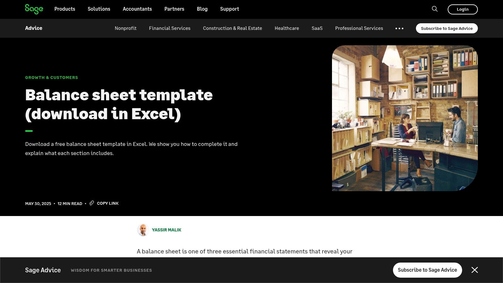Screen dimensions: 503x283
Task: Open the site search
Action: tap(435, 9)
